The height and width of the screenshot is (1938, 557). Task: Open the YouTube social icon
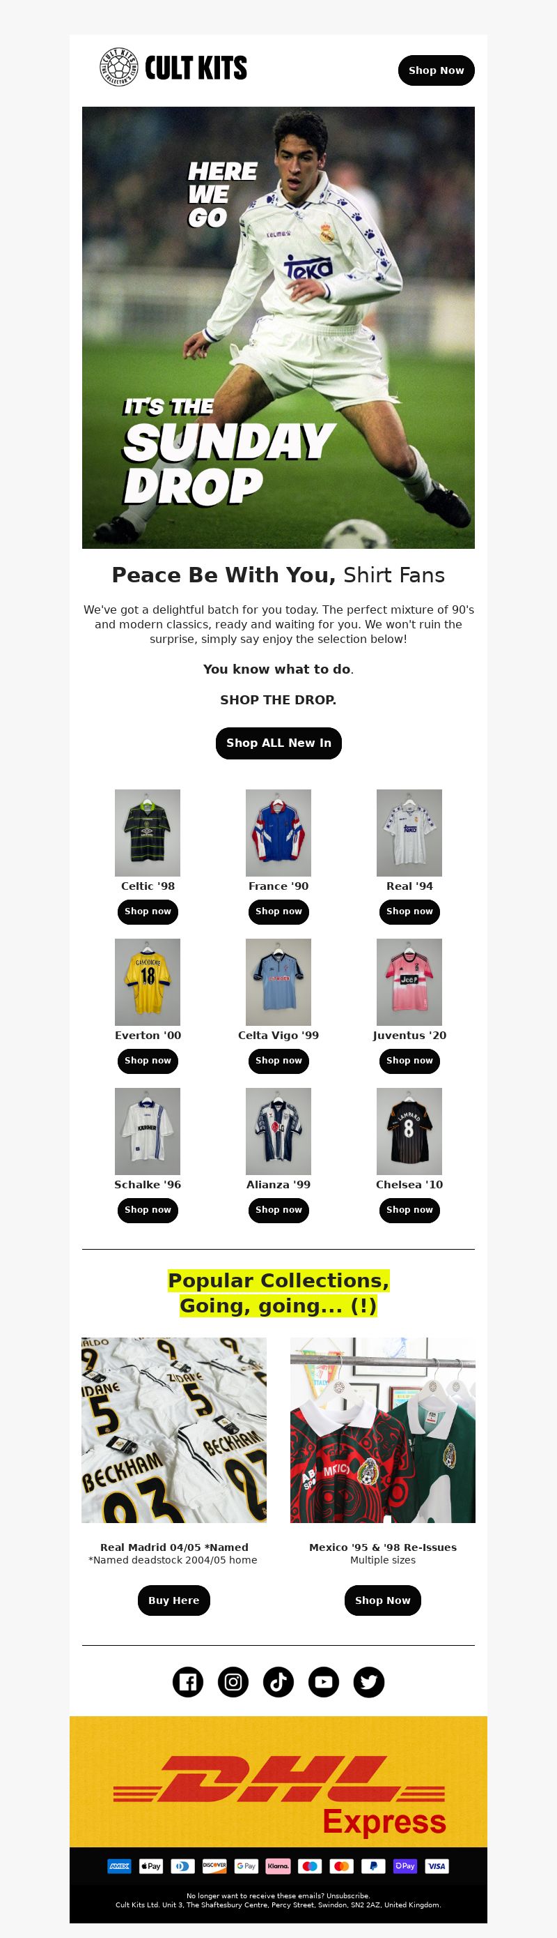324,1681
